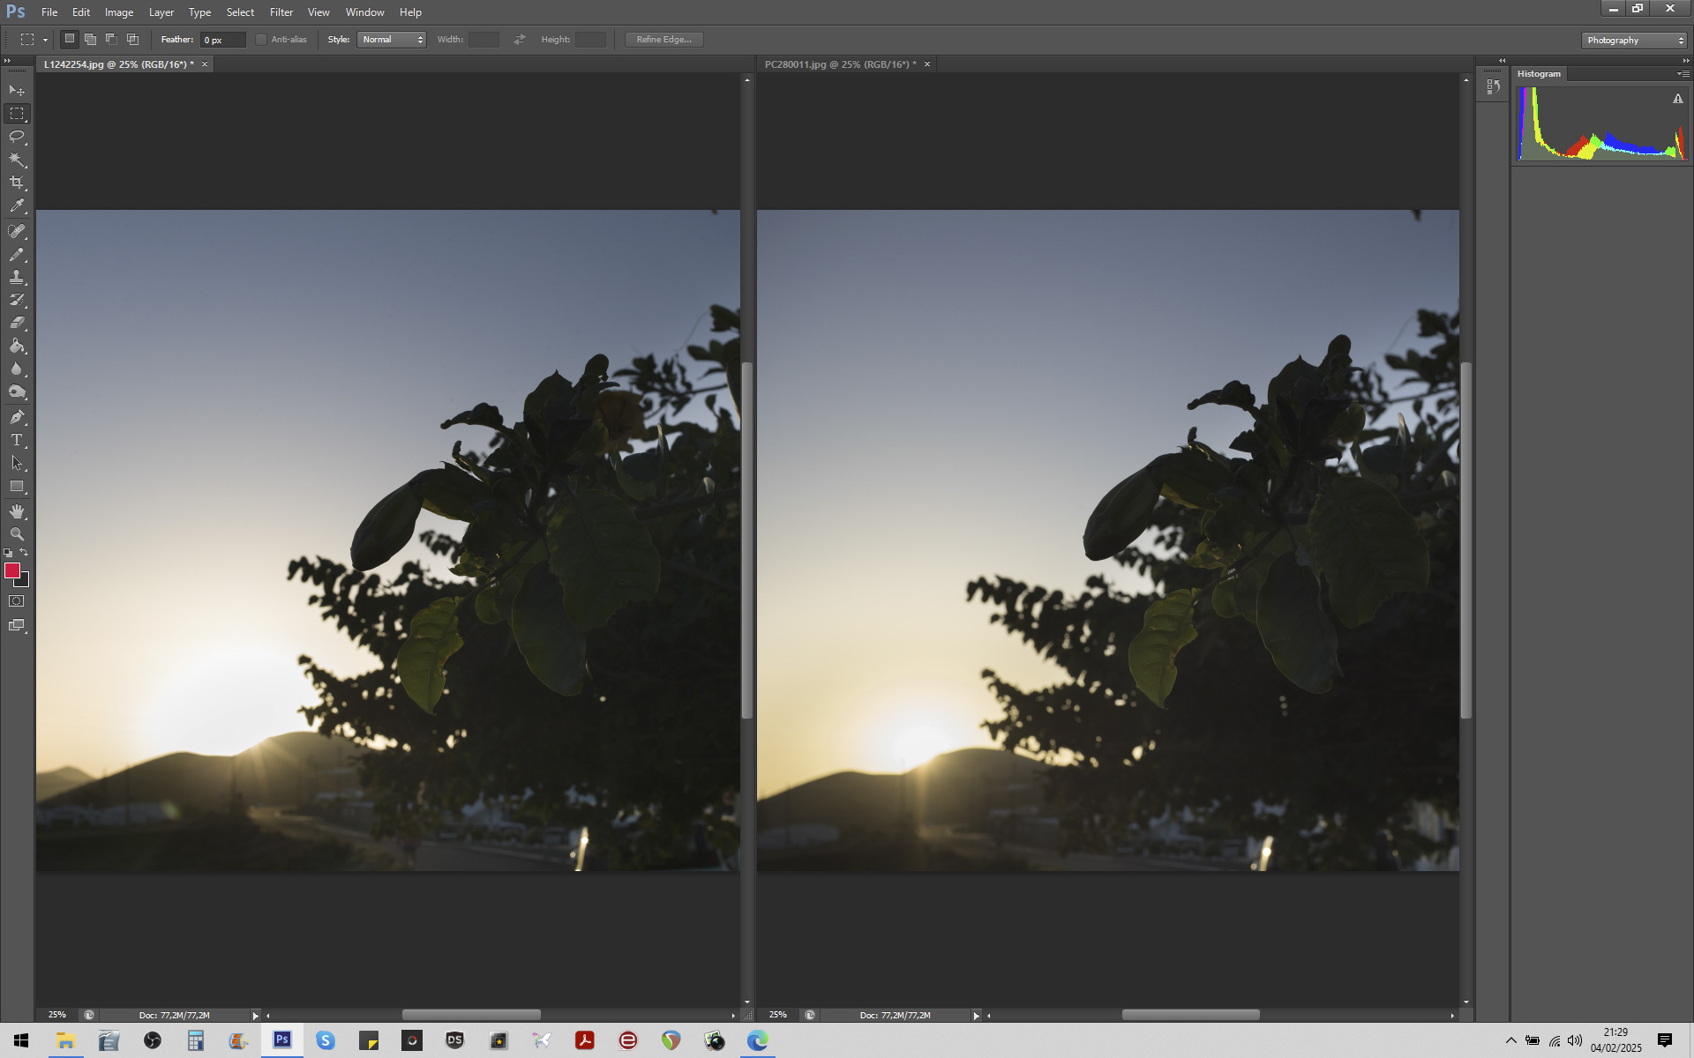Select the Crop tool

pos(17,183)
